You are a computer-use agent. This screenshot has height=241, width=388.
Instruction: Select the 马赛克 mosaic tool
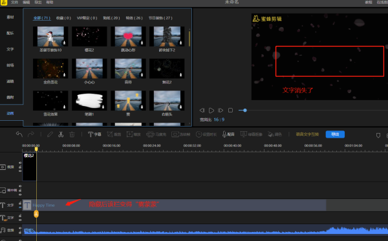coord(156,134)
